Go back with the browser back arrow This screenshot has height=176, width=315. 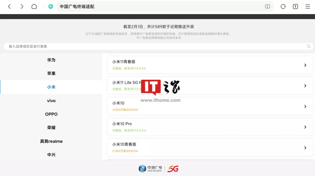(x=9, y=7)
